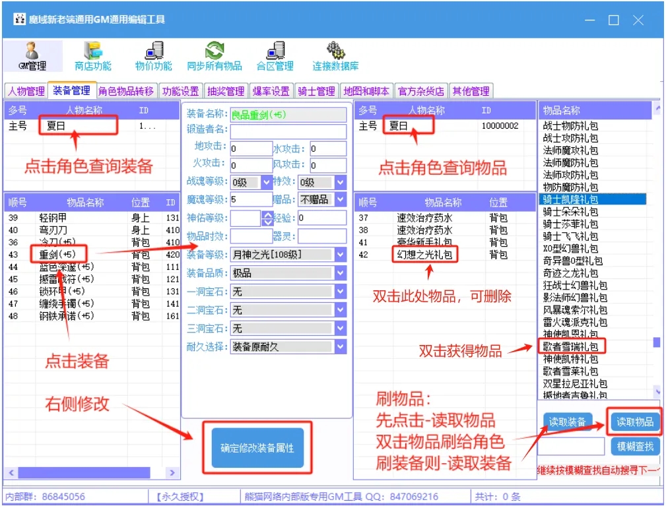This screenshot has height=508, width=666.
Task: Expand the 耐久选择 dropdown
Action: click(x=340, y=347)
